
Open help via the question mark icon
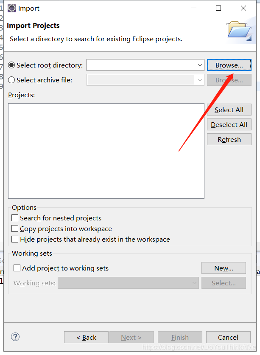[15, 337]
